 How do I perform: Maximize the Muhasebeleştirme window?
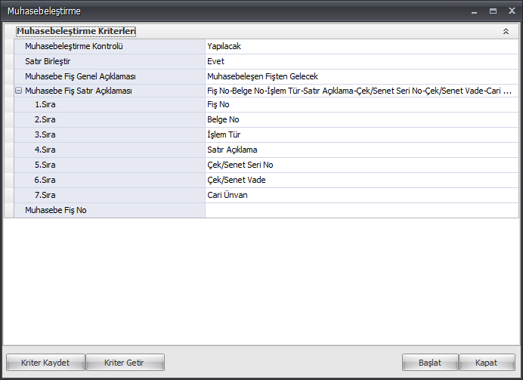493,11
